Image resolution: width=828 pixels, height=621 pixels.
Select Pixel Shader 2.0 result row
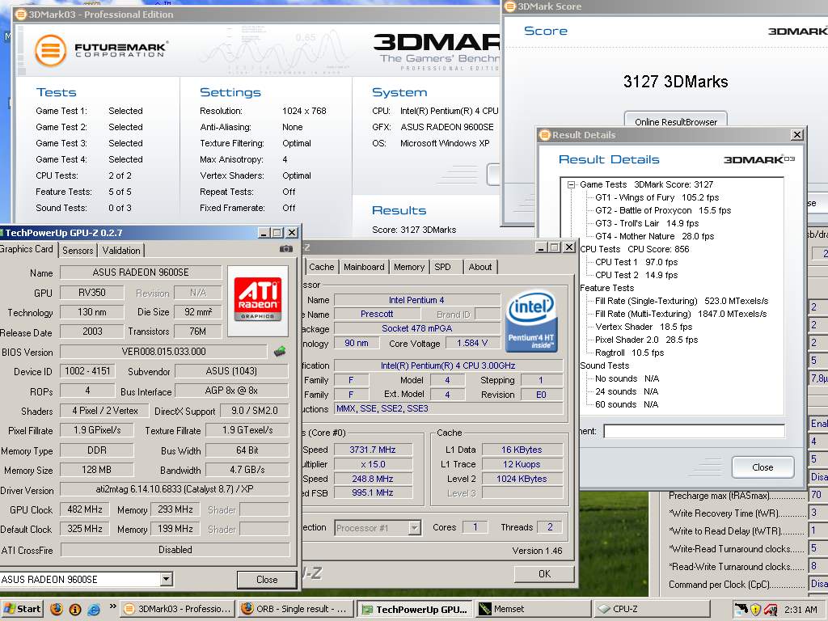(646, 340)
